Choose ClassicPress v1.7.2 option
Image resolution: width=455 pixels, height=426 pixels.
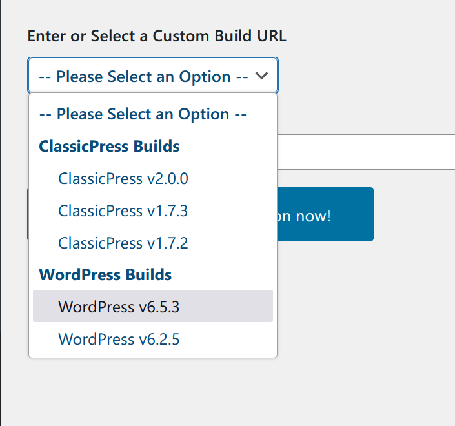[x=123, y=243]
